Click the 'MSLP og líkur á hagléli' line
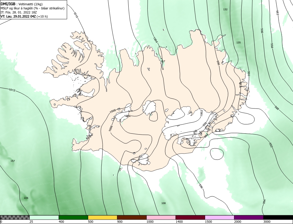The width and height of the screenshot is (293, 224). pyautogui.click(x=33, y=8)
